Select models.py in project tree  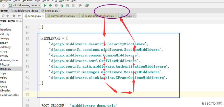tap(5, 47)
